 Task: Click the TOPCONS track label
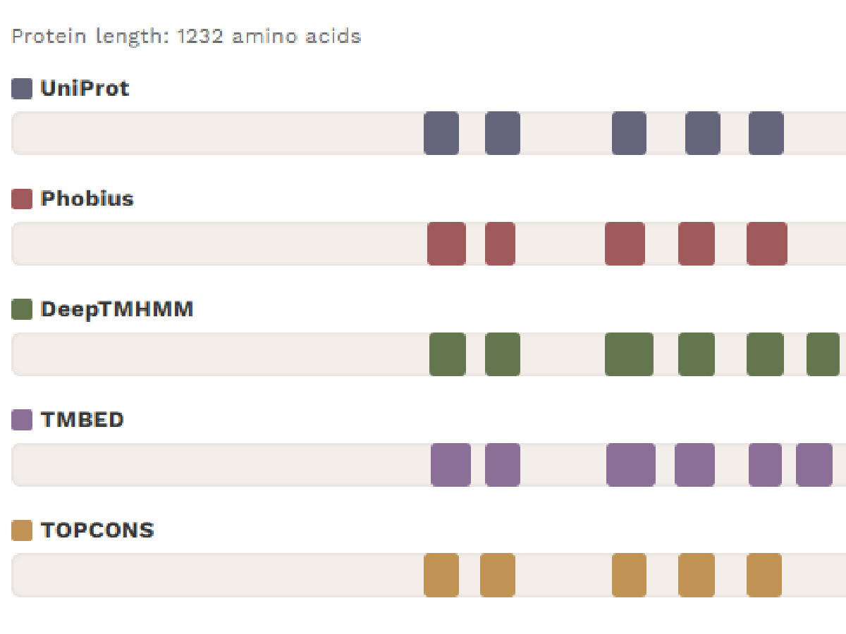tap(97, 530)
